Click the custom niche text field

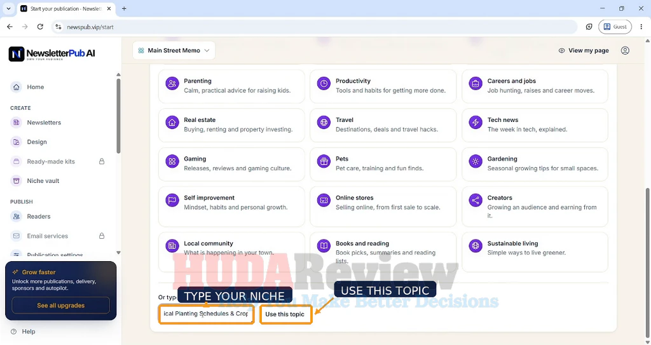[x=207, y=314]
